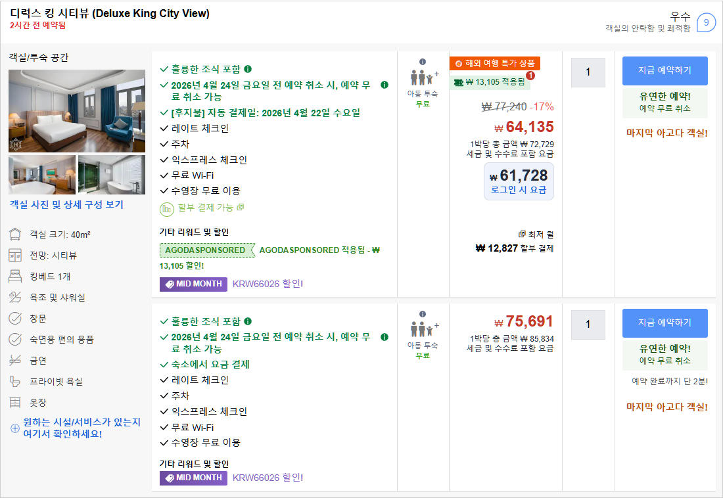
Task: Click the 61,728 로그인 시 요금 box
Action: pos(519,181)
